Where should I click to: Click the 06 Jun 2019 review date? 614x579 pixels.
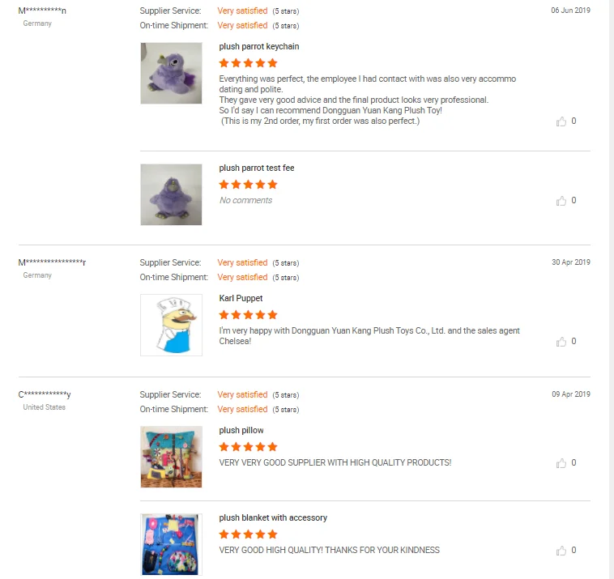(x=570, y=11)
